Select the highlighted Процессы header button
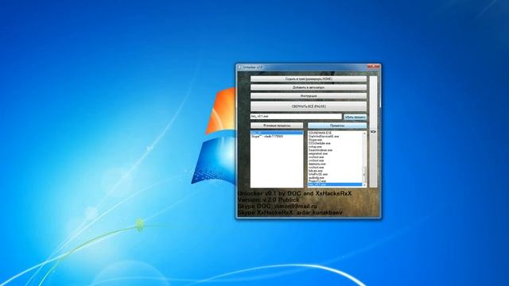The height and width of the screenshot is (286, 509). coord(337,126)
